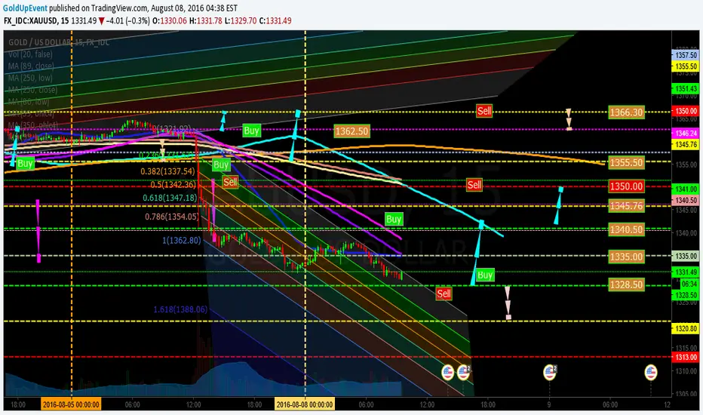The width and height of the screenshot is (703, 415).
Task: Click the green 1341.00 price axis tag
Action: tap(686, 189)
